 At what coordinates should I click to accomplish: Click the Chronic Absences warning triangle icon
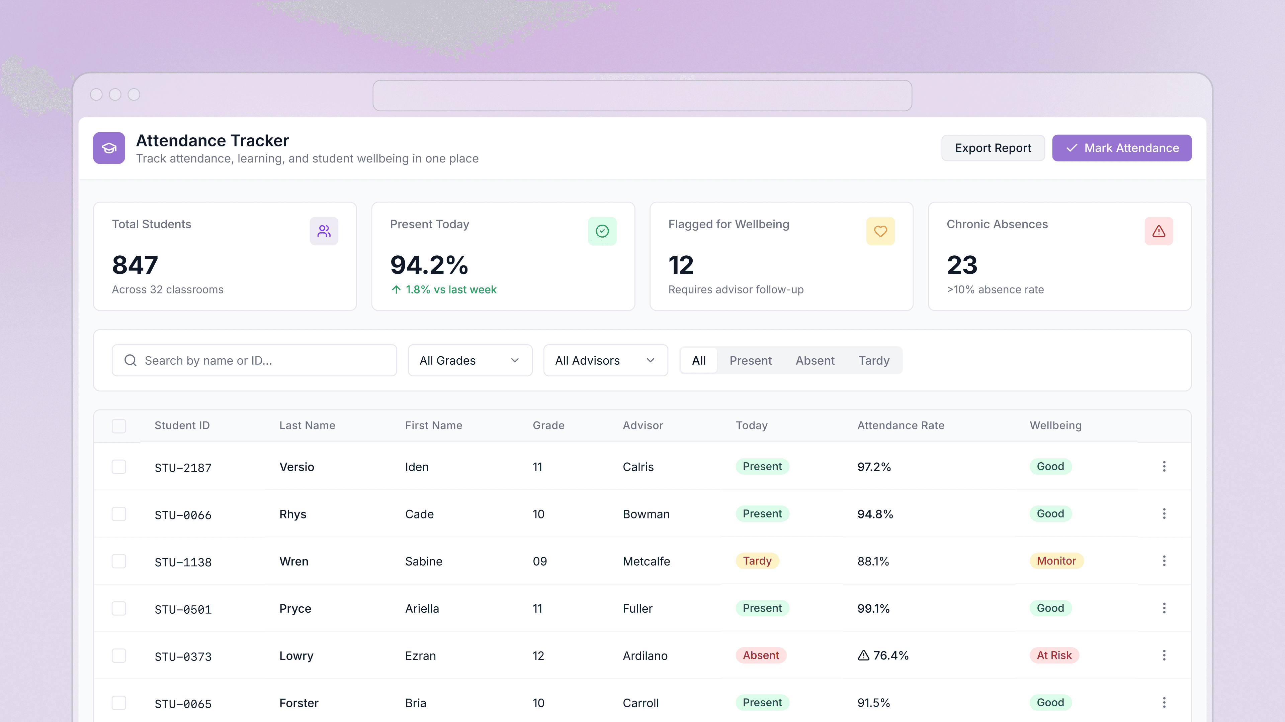pos(1159,231)
